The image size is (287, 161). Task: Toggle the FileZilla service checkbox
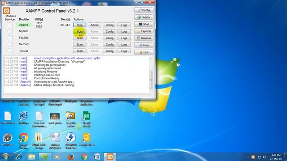click(10, 38)
